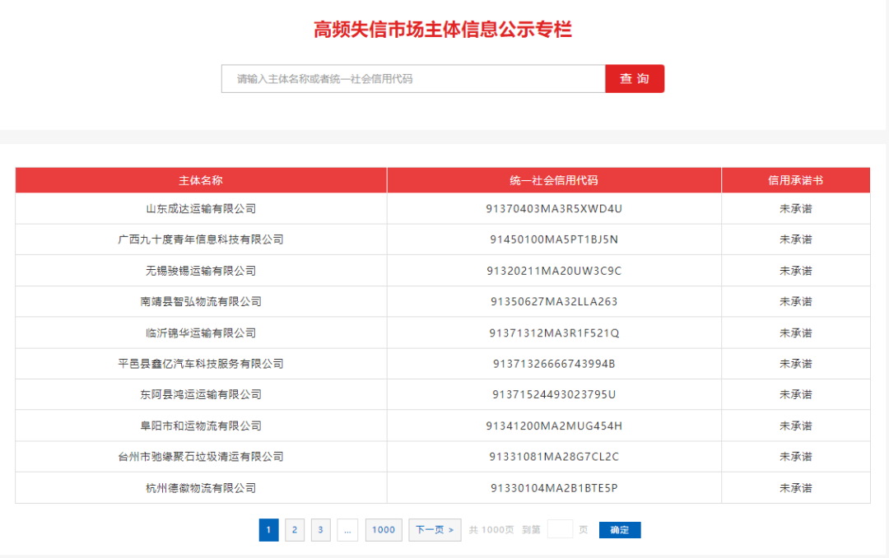Open 南靖县智弘物流有限公司 entry
Image resolution: width=889 pixels, height=558 pixels.
click(201, 302)
